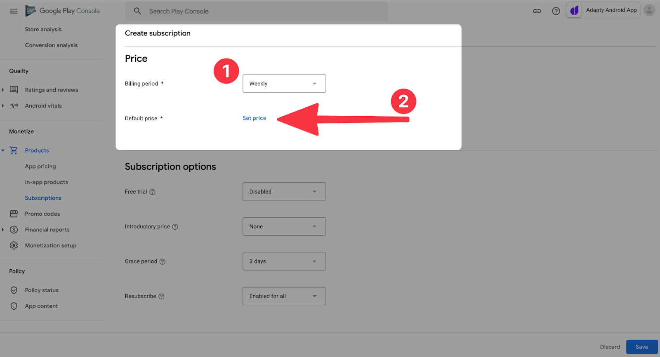
Task: Click the Ratings and reviews icon
Action: (14, 90)
